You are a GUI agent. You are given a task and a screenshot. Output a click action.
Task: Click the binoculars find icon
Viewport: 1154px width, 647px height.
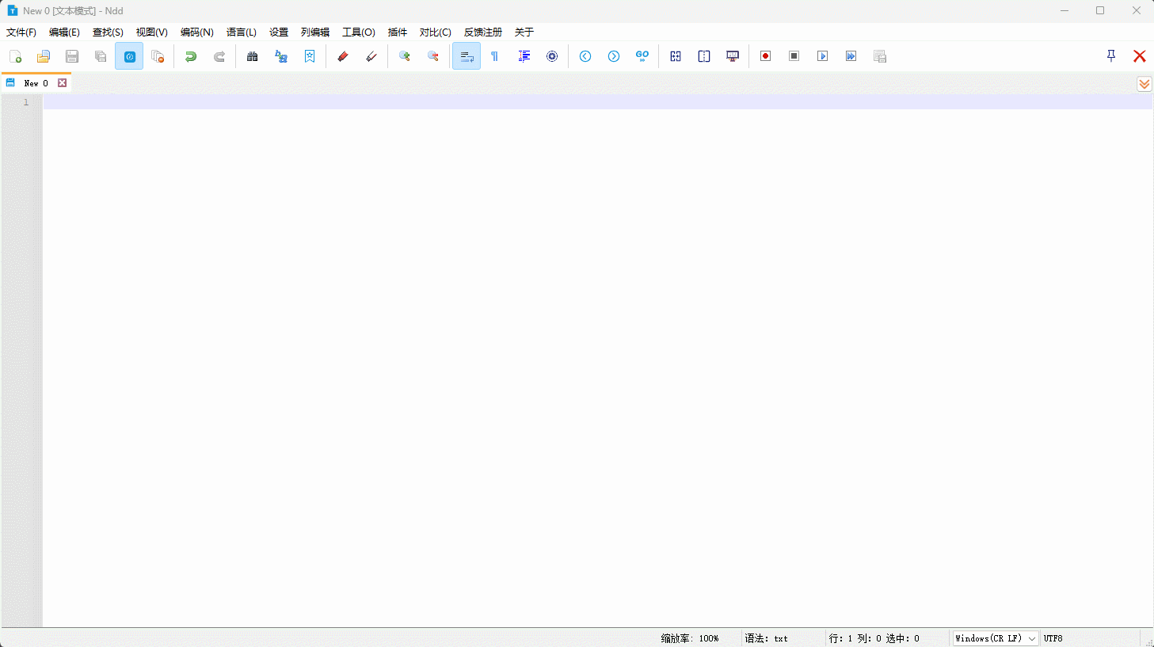[x=253, y=56]
